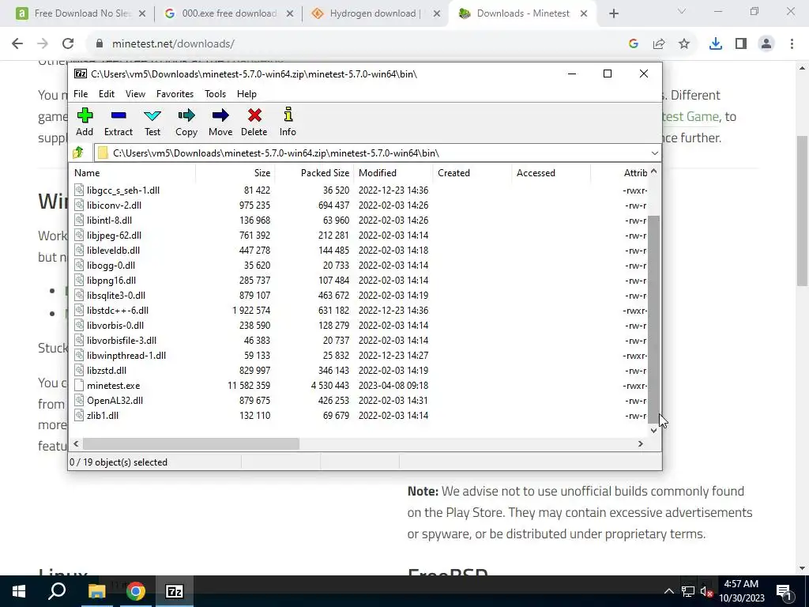Click Chrome icon in taskbar
809x607 pixels.
point(136,591)
